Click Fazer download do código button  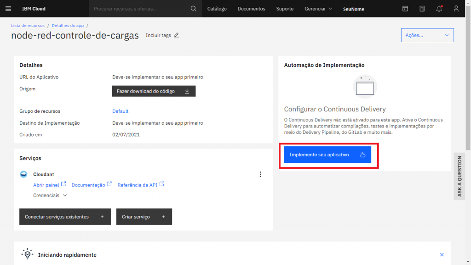(154, 91)
